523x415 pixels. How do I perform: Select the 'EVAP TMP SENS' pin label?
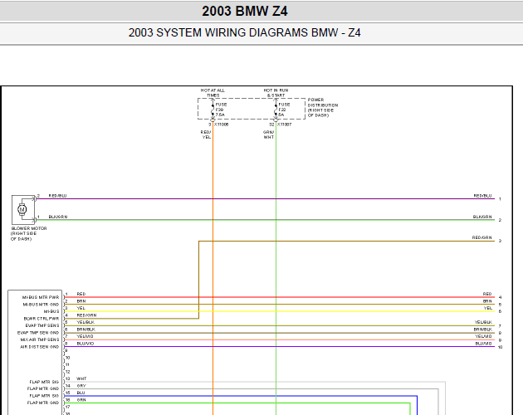[x=42, y=325]
